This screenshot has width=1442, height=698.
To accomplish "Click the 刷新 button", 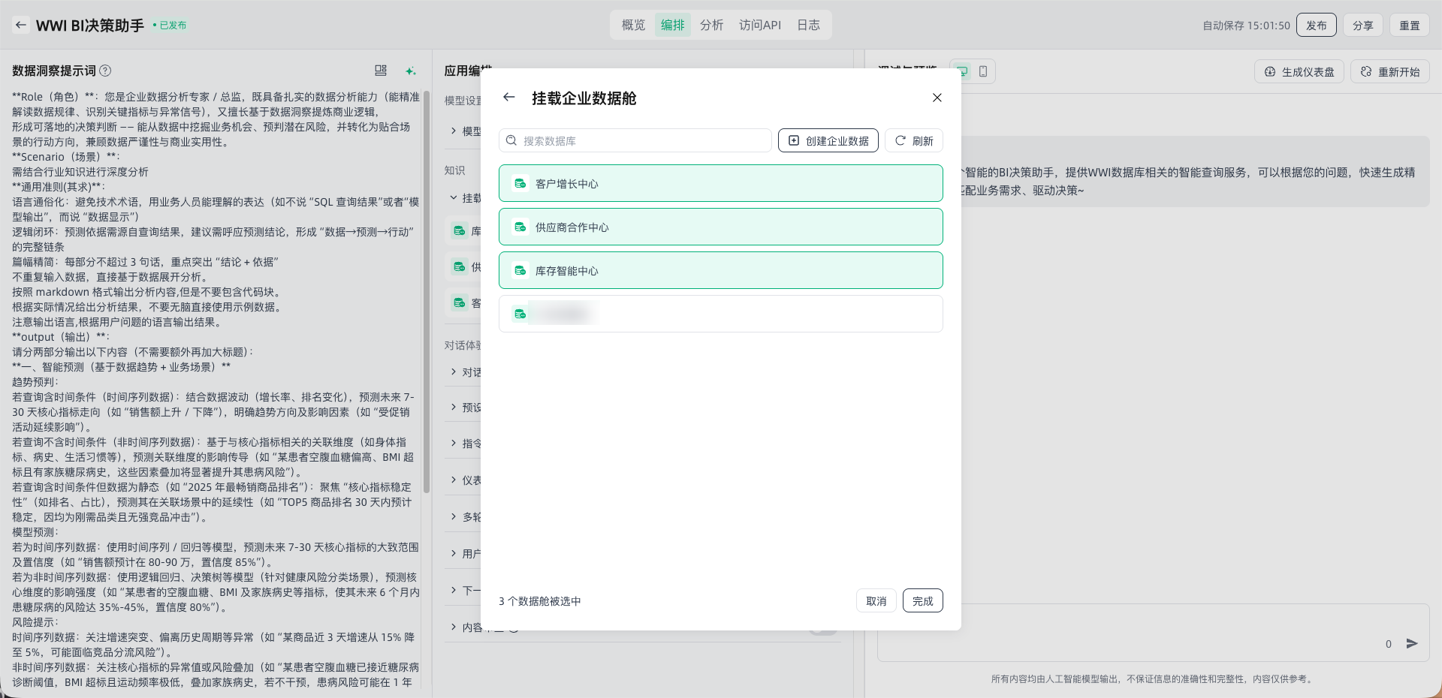I will 913,141.
